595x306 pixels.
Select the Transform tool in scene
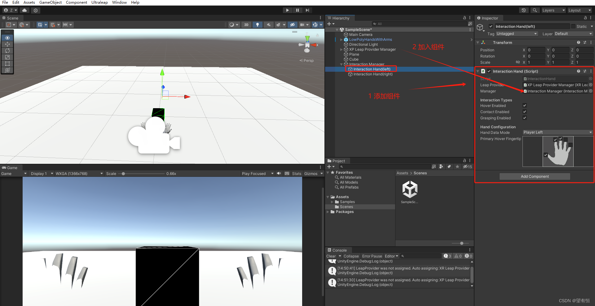point(7,70)
